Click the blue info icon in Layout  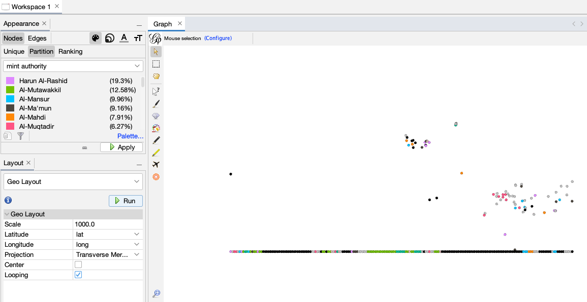click(x=8, y=201)
